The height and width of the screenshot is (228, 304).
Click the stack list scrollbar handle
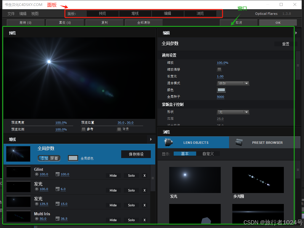(x=153, y=178)
